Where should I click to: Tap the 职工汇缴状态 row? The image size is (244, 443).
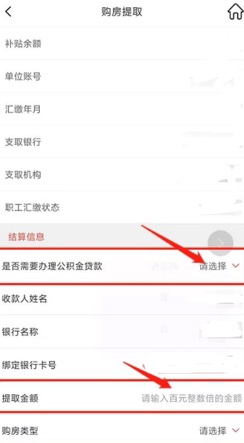click(122, 208)
